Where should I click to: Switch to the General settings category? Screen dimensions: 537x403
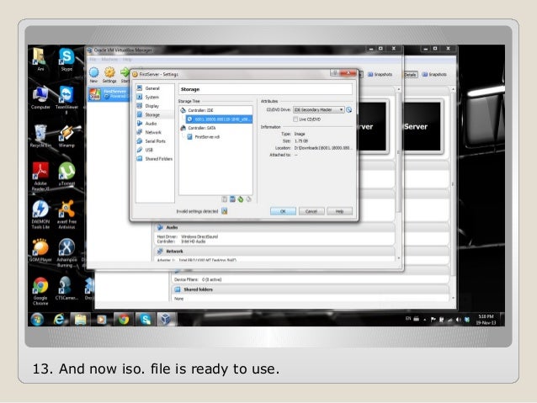click(152, 87)
